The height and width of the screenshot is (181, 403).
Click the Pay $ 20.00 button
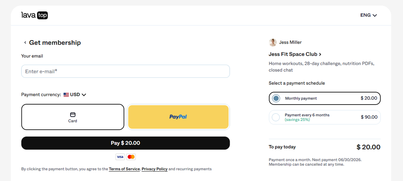coord(126,143)
